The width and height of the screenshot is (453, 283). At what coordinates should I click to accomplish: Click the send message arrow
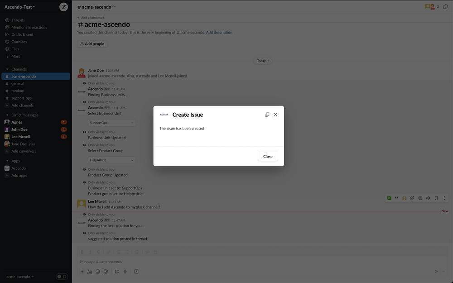(436, 271)
